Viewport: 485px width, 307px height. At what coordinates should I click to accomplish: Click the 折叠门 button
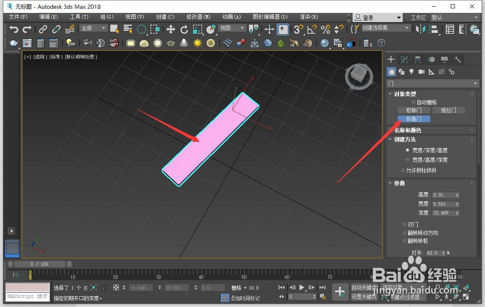pos(414,119)
